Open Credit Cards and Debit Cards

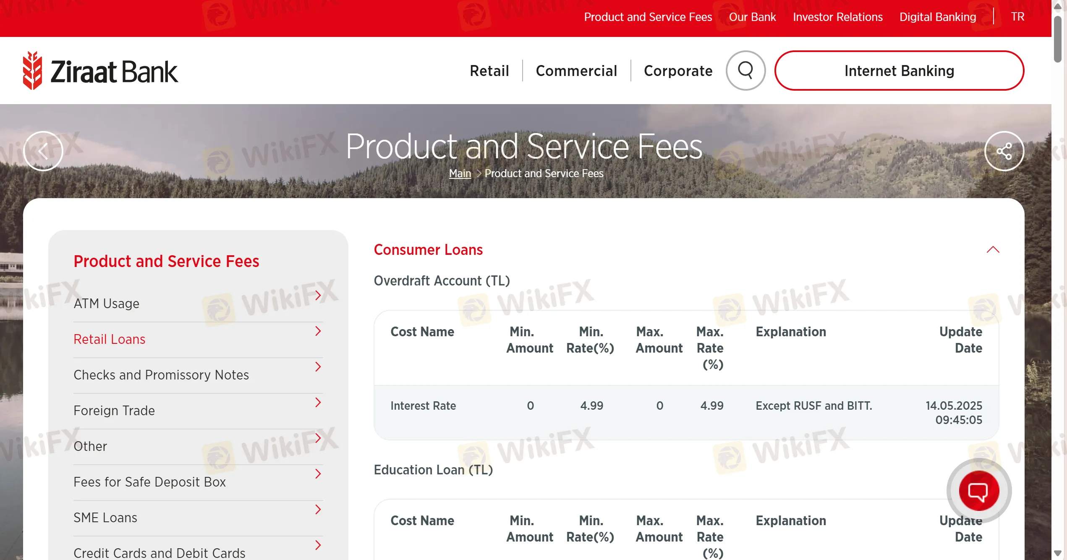pyautogui.click(x=160, y=552)
